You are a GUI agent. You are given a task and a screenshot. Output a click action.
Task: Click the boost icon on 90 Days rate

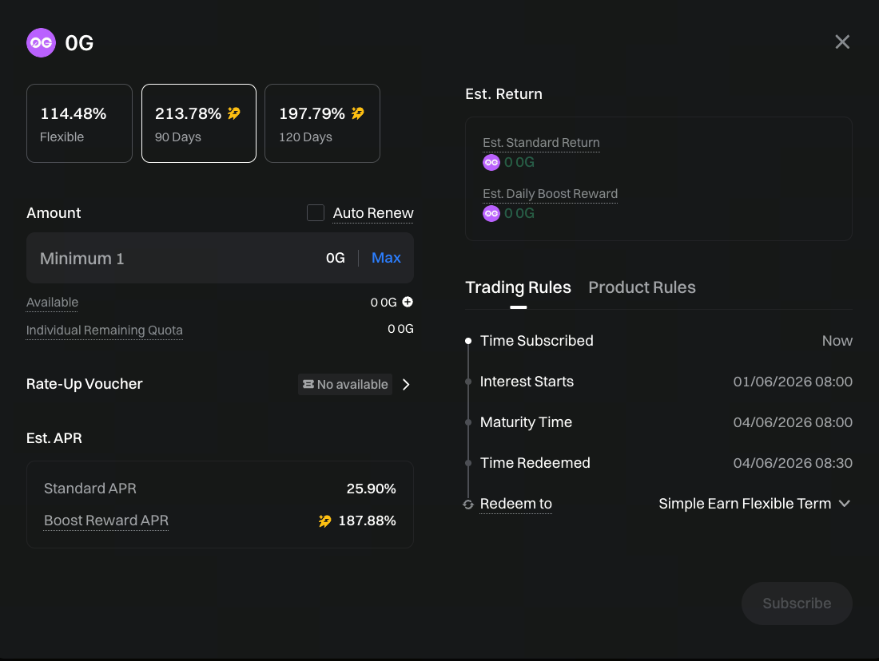tap(233, 113)
